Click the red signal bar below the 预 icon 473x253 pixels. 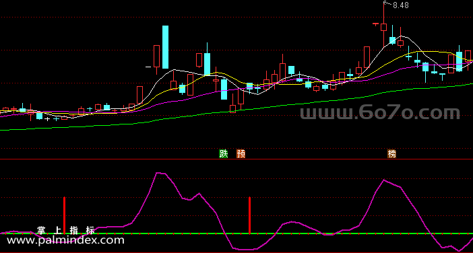coord(249,215)
